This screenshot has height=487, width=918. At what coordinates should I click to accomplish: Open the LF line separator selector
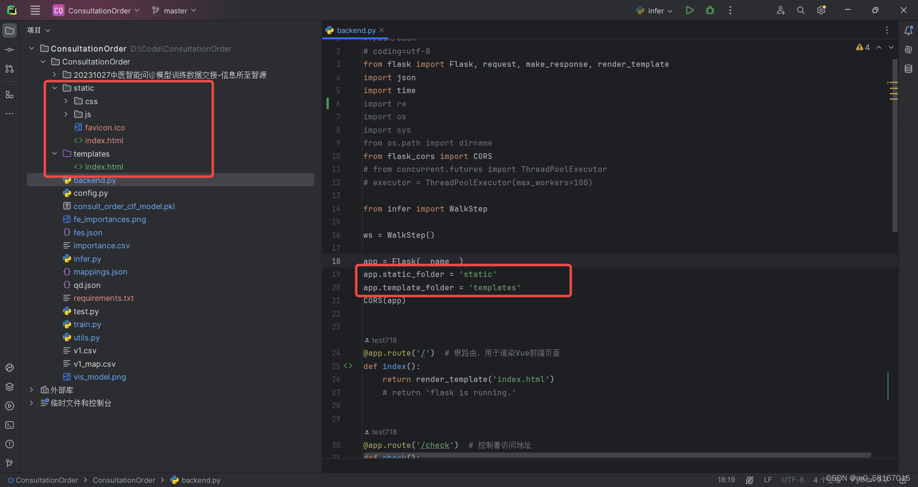click(x=768, y=480)
